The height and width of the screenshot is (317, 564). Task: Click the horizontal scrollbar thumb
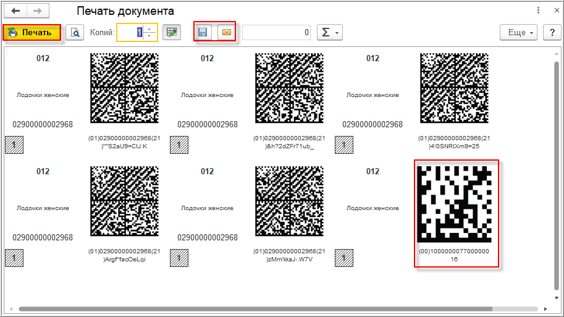pyautogui.click(x=255, y=309)
